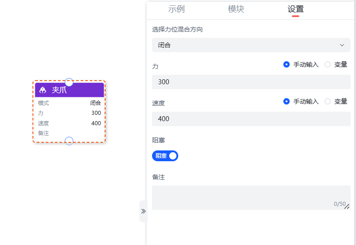Select 变量 radio for 速度
This screenshot has width=356, height=245.
point(328,101)
